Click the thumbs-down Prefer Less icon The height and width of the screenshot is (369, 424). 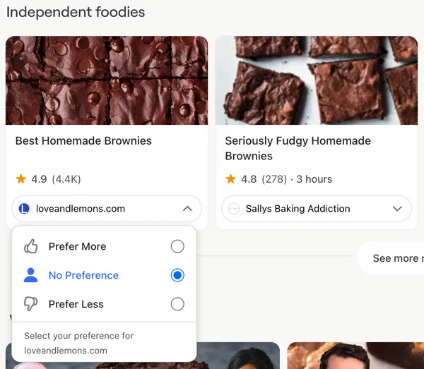(31, 304)
